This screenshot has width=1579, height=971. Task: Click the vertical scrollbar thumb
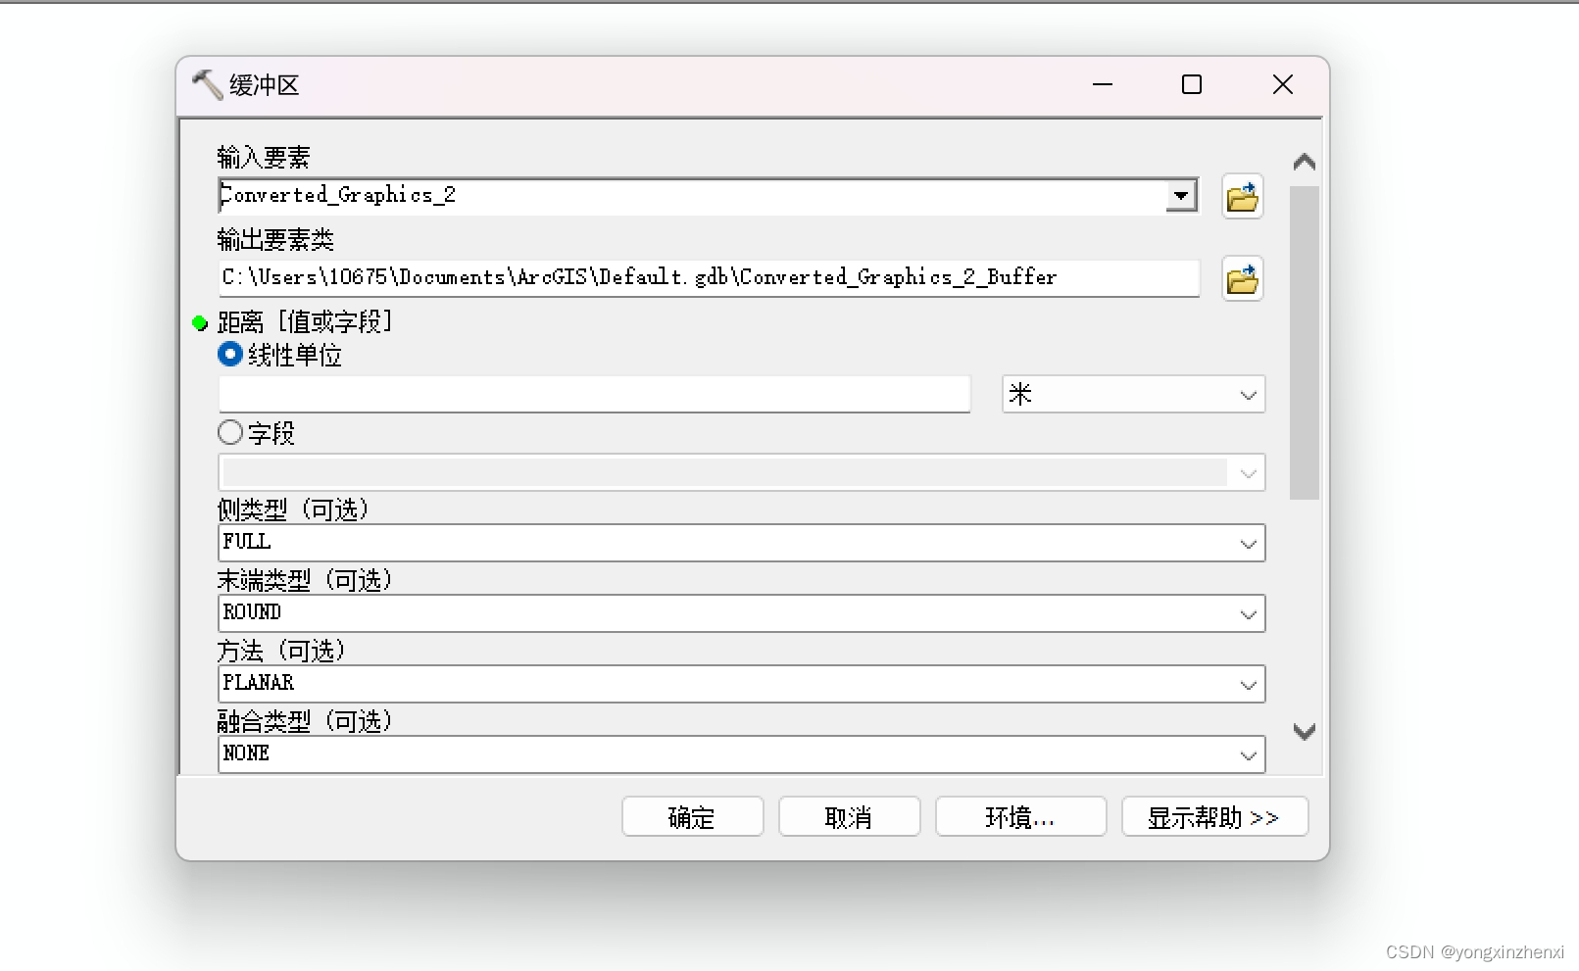tap(1304, 342)
